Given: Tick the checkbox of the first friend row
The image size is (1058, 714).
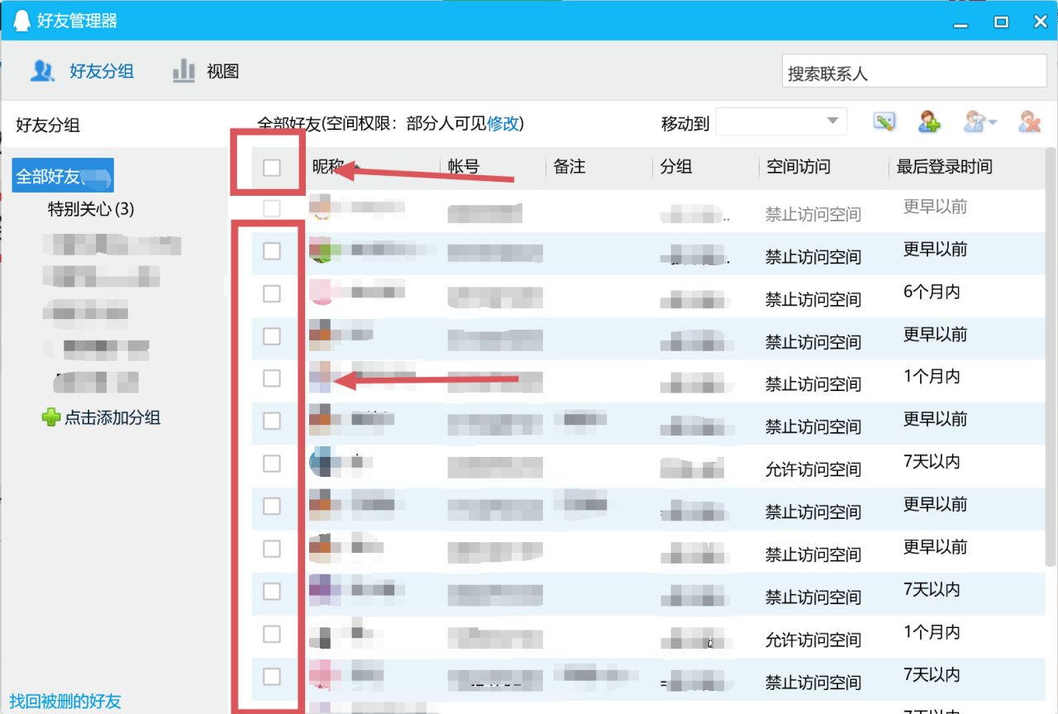Looking at the screenshot, I should pos(273,208).
